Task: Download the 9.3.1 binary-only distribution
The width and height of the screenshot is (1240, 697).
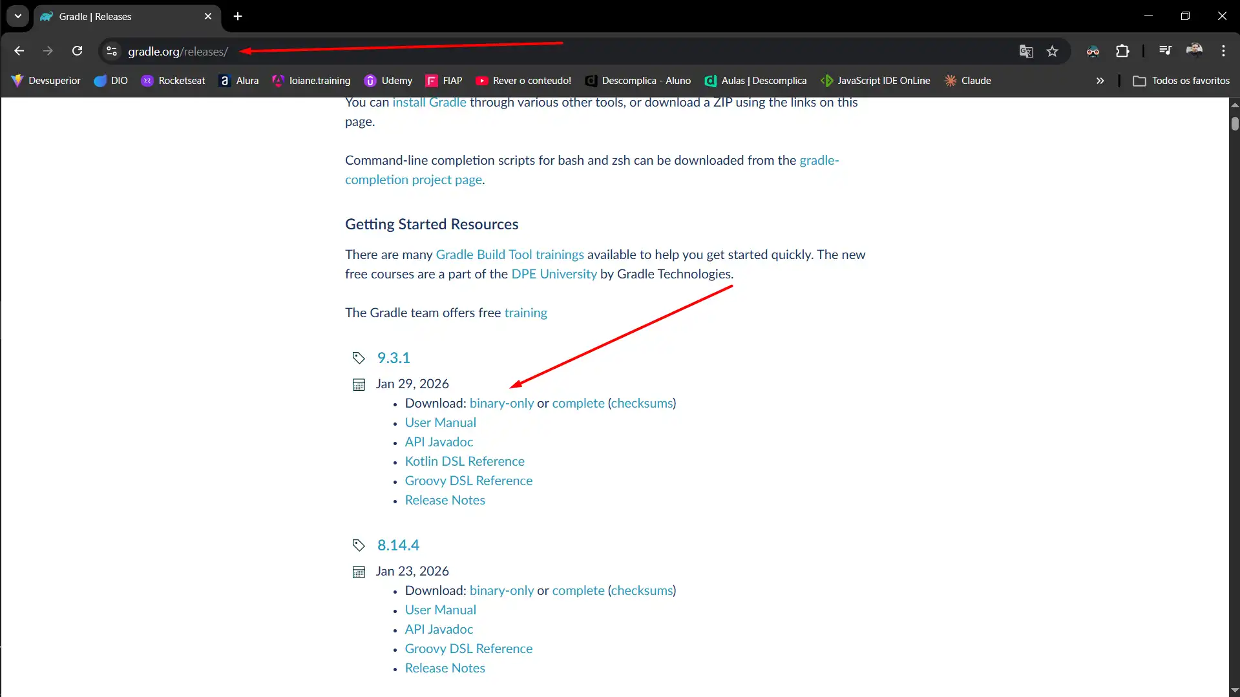Action: [x=501, y=403]
